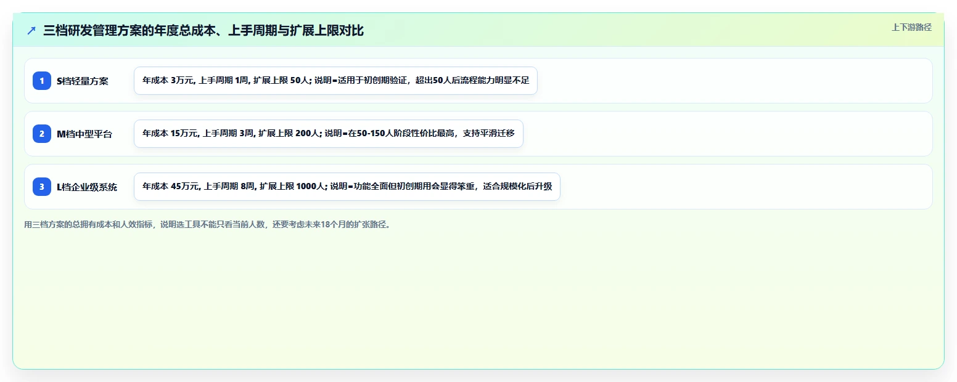Open the 年成本 15万元 detail box
957x382 pixels.
[329, 134]
